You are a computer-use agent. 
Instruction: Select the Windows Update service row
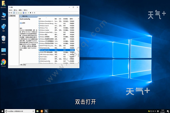pyautogui.click(x=56, y=30)
